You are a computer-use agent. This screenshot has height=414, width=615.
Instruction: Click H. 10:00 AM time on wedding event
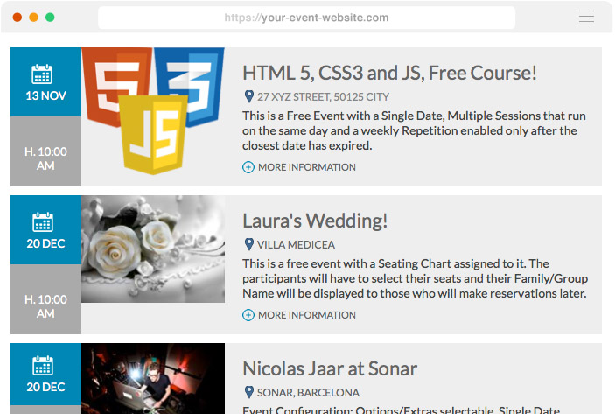(45, 306)
